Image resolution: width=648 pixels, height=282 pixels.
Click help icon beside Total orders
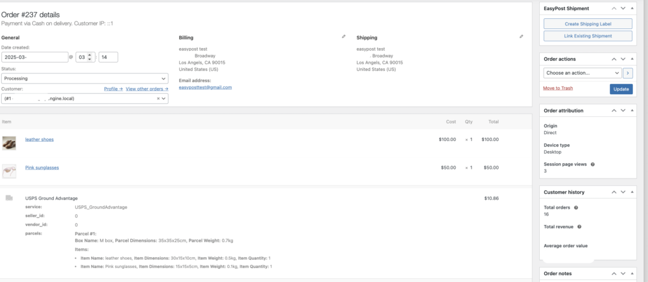click(x=576, y=207)
